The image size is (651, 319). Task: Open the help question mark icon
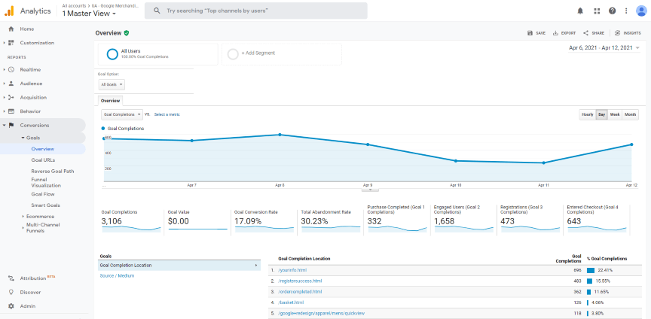coord(613,11)
